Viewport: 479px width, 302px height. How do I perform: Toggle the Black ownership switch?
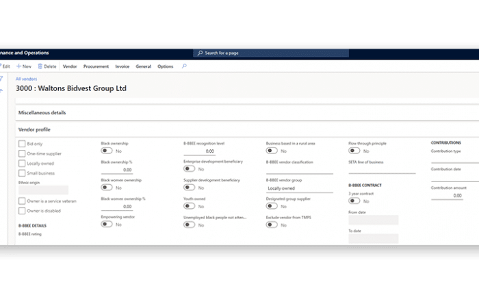point(107,151)
